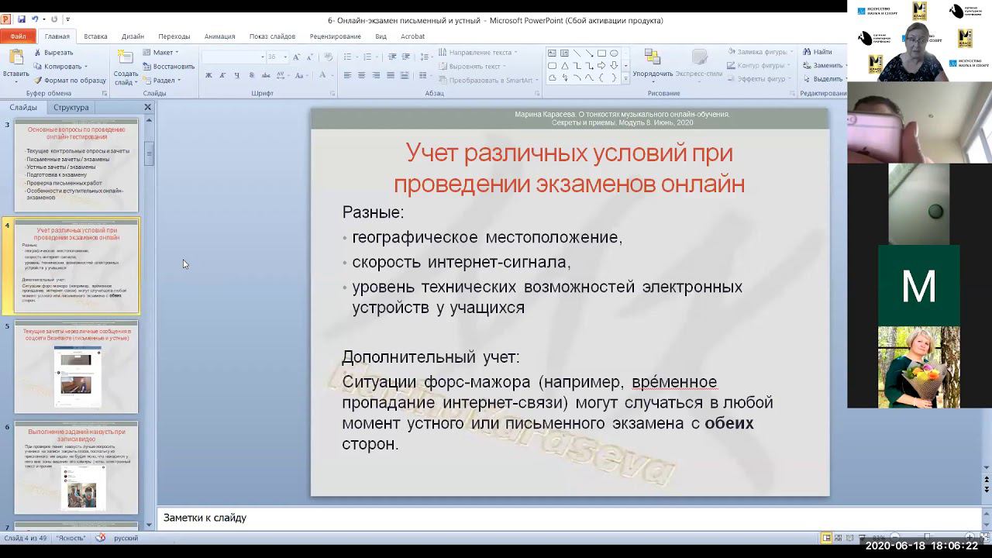Increase font size button
992x558 pixels.
tap(297, 57)
